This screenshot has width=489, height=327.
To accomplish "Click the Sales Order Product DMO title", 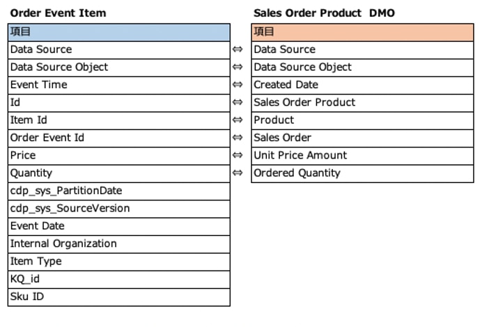I will (x=324, y=13).
